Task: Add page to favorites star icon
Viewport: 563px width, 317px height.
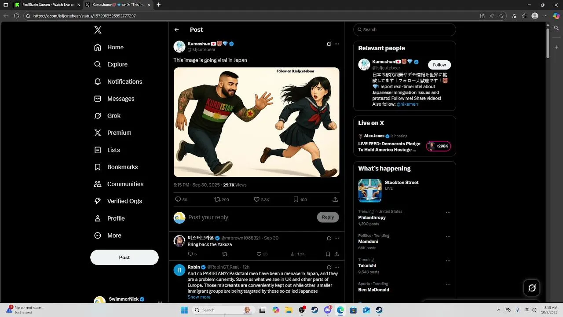Action: (x=501, y=16)
